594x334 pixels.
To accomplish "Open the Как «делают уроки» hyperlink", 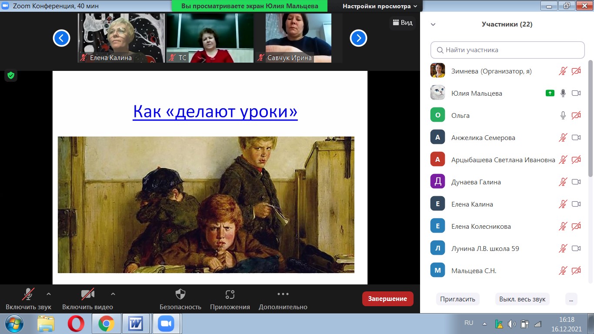I will point(215,111).
